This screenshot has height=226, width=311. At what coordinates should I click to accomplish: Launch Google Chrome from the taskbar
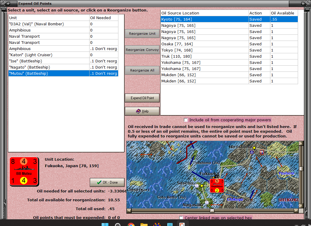click(x=131, y=225)
